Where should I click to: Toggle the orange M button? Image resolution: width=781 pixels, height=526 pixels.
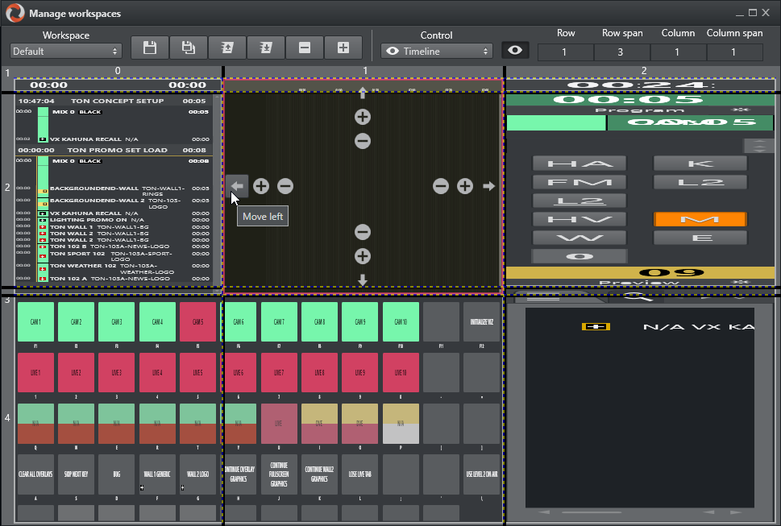point(700,219)
